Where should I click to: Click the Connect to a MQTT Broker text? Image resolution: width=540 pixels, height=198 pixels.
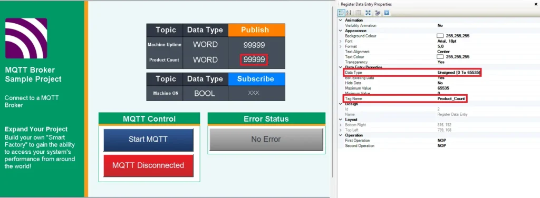point(32,102)
